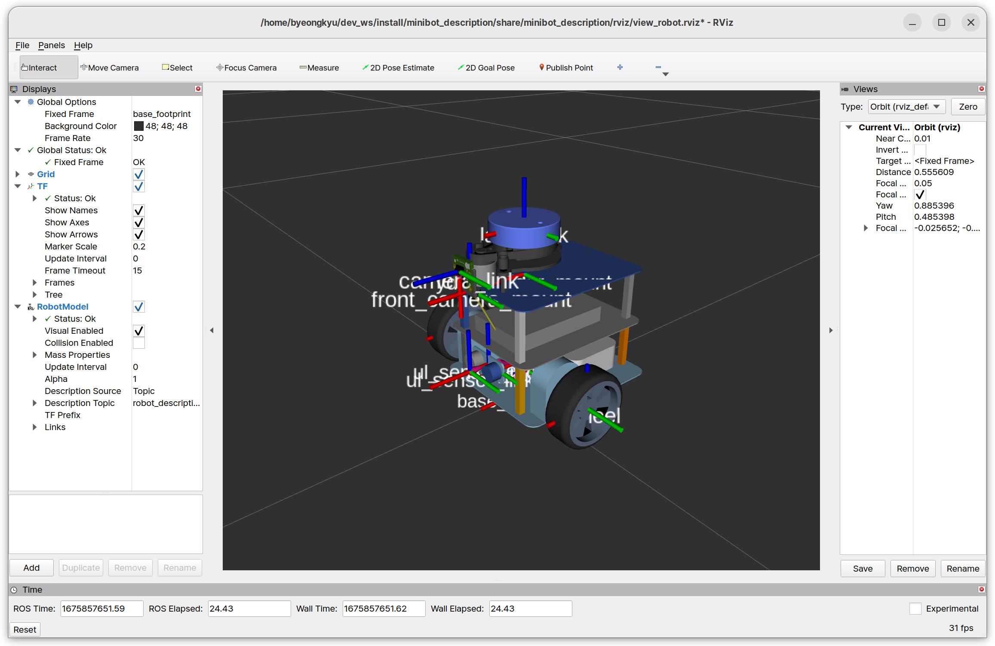The height and width of the screenshot is (646, 995).
Task: Enable the Collision Enabled checkbox
Action: click(x=138, y=343)
